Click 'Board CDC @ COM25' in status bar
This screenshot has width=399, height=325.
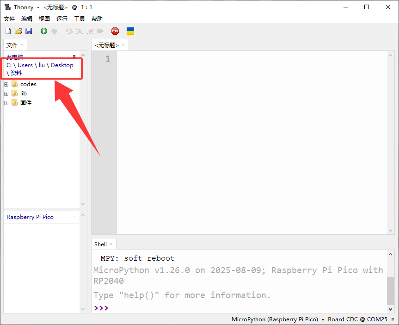coord(357,319)
